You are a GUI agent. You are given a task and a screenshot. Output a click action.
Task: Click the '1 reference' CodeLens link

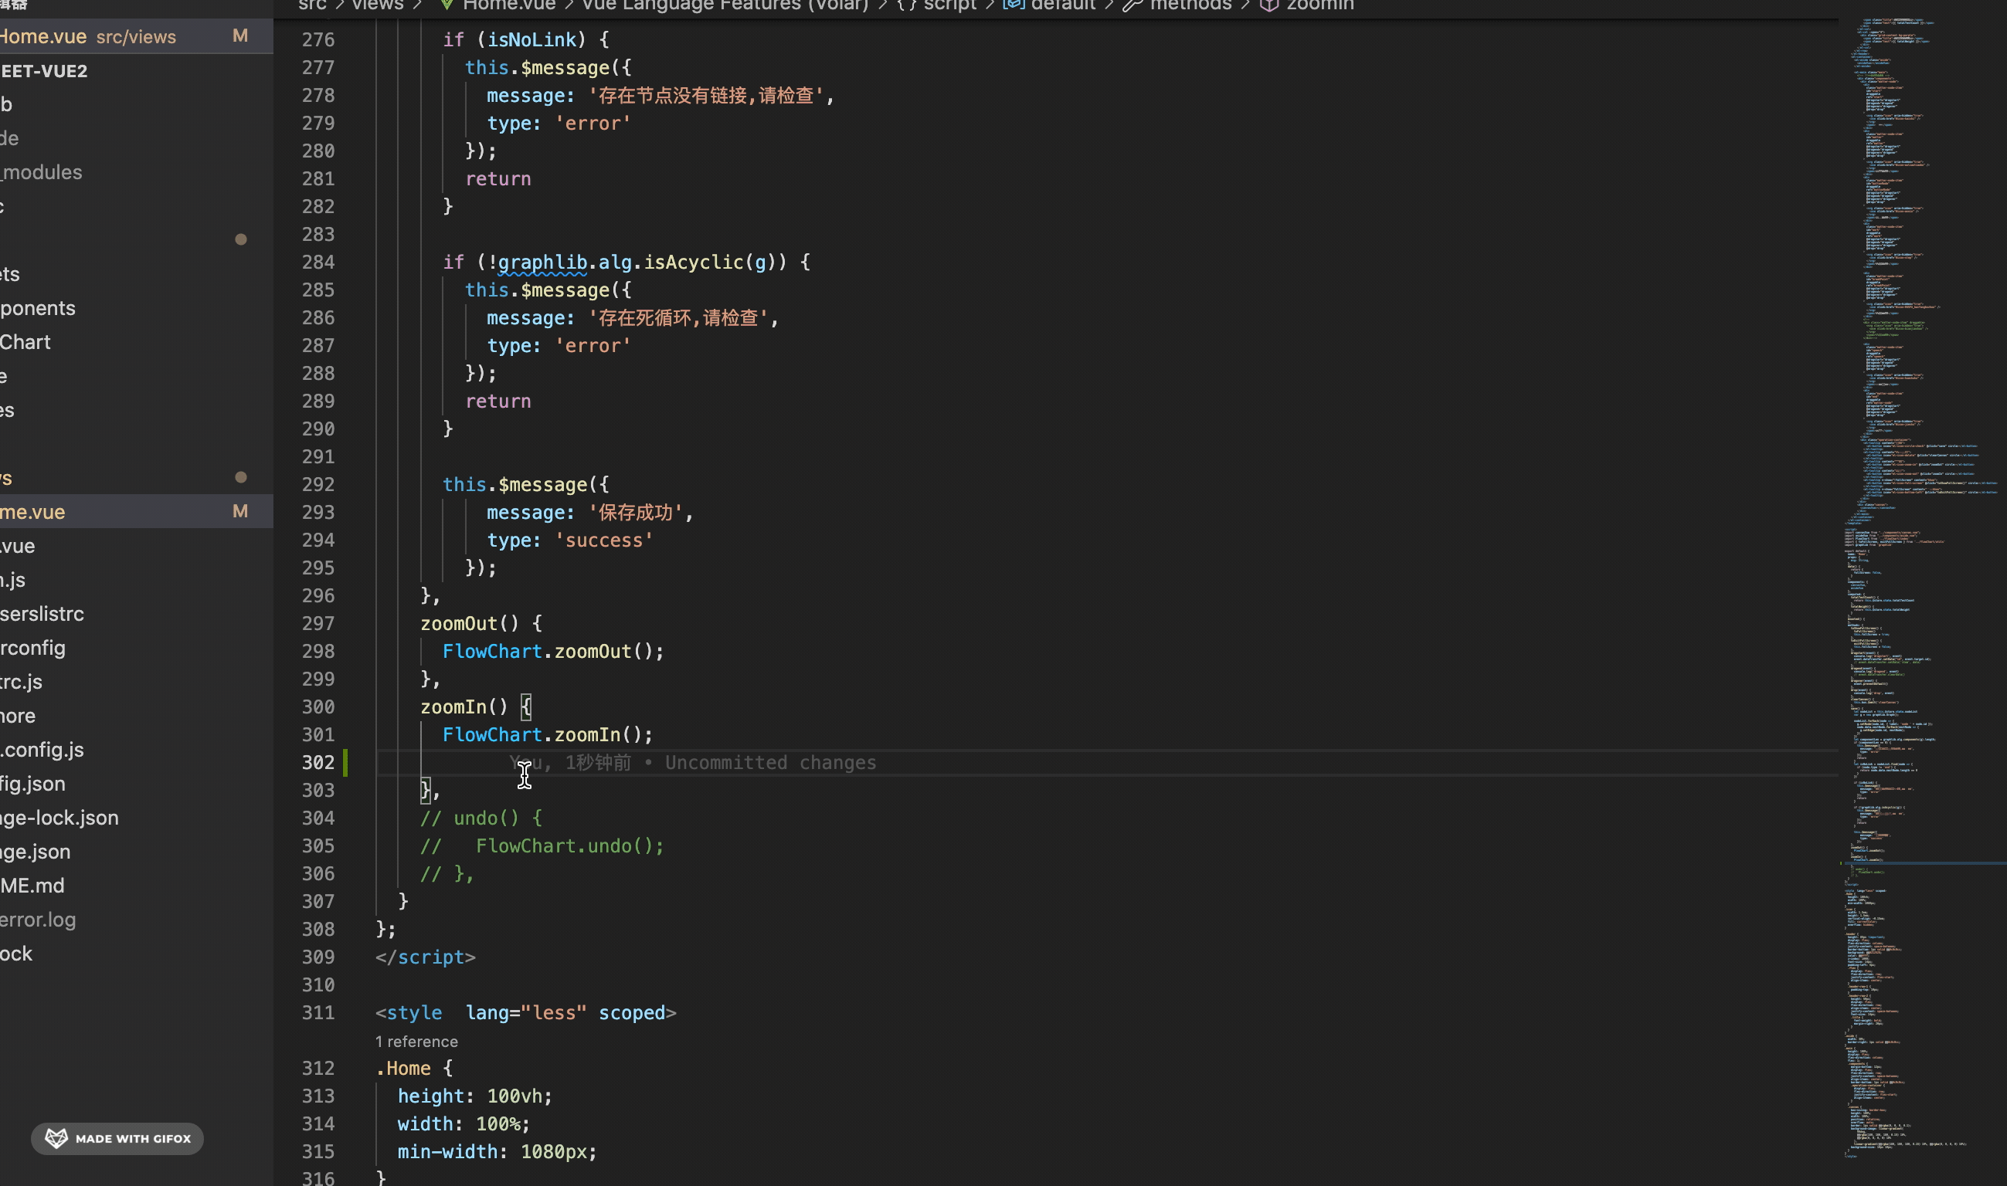click(x=416, y=1042)
